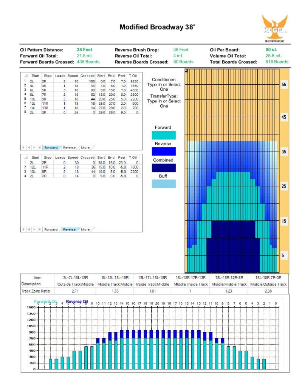Click Speed header in reverse loads table
The image size is (299, 387).
tap(73, 158)
